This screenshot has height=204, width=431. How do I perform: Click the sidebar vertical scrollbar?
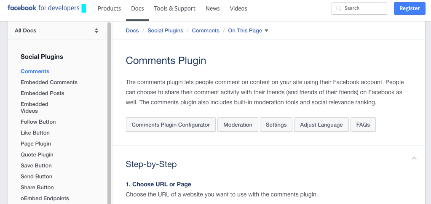pyautogui.click(x=109, y=113)
